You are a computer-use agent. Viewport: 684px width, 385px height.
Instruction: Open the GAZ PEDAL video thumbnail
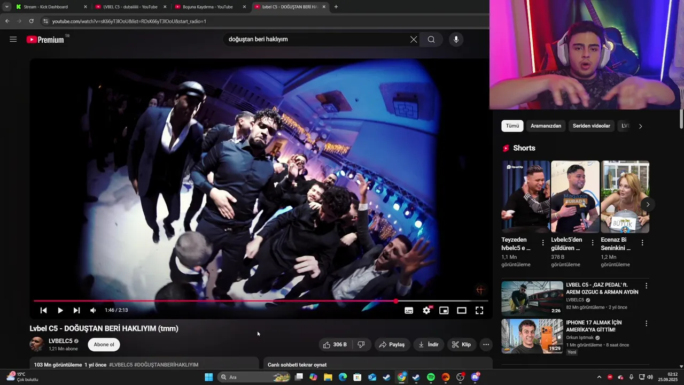(x=532, y=298)
